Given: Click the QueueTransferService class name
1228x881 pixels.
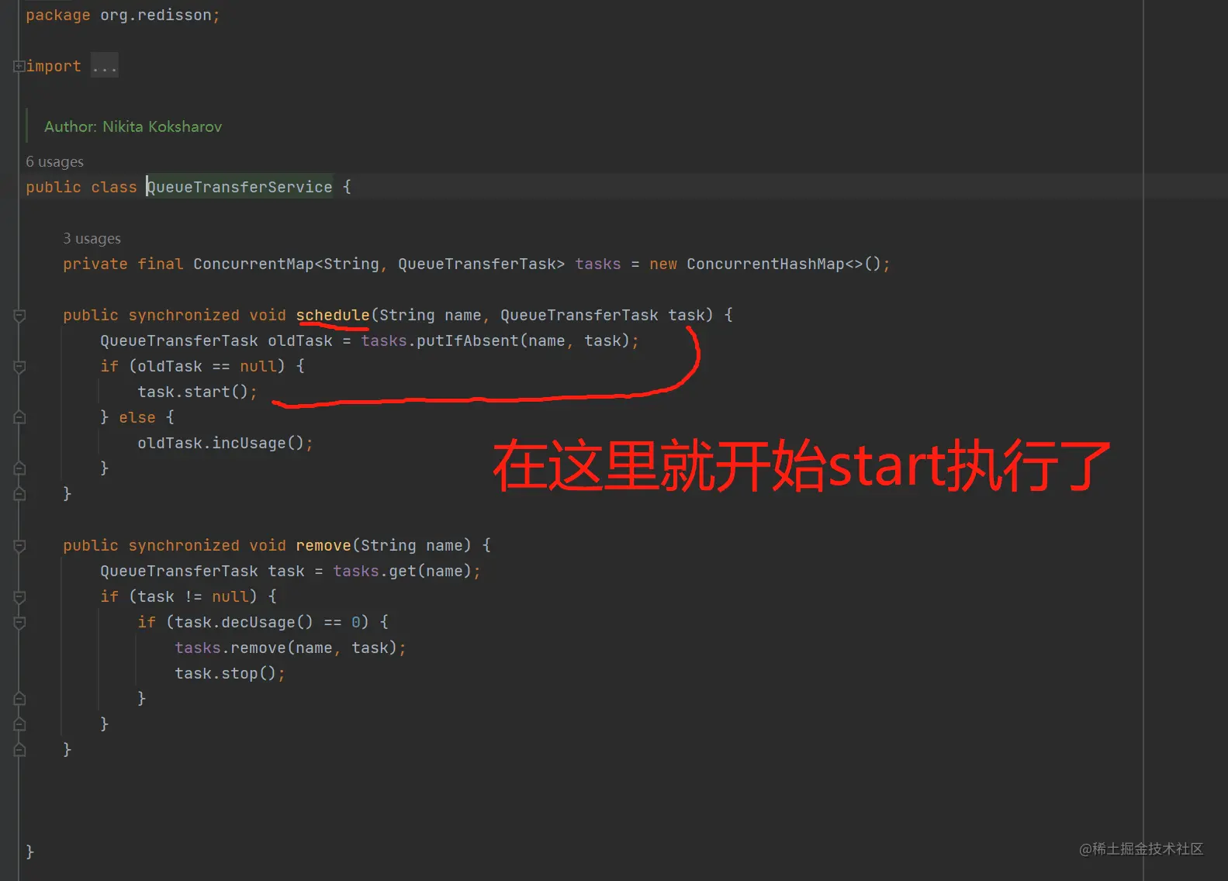Looking at the screenshot, I should pos(240,187).
